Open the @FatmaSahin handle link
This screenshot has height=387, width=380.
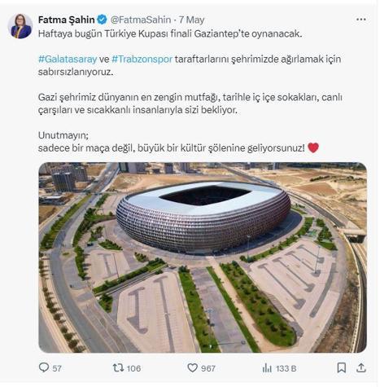(x=141, y=20)
